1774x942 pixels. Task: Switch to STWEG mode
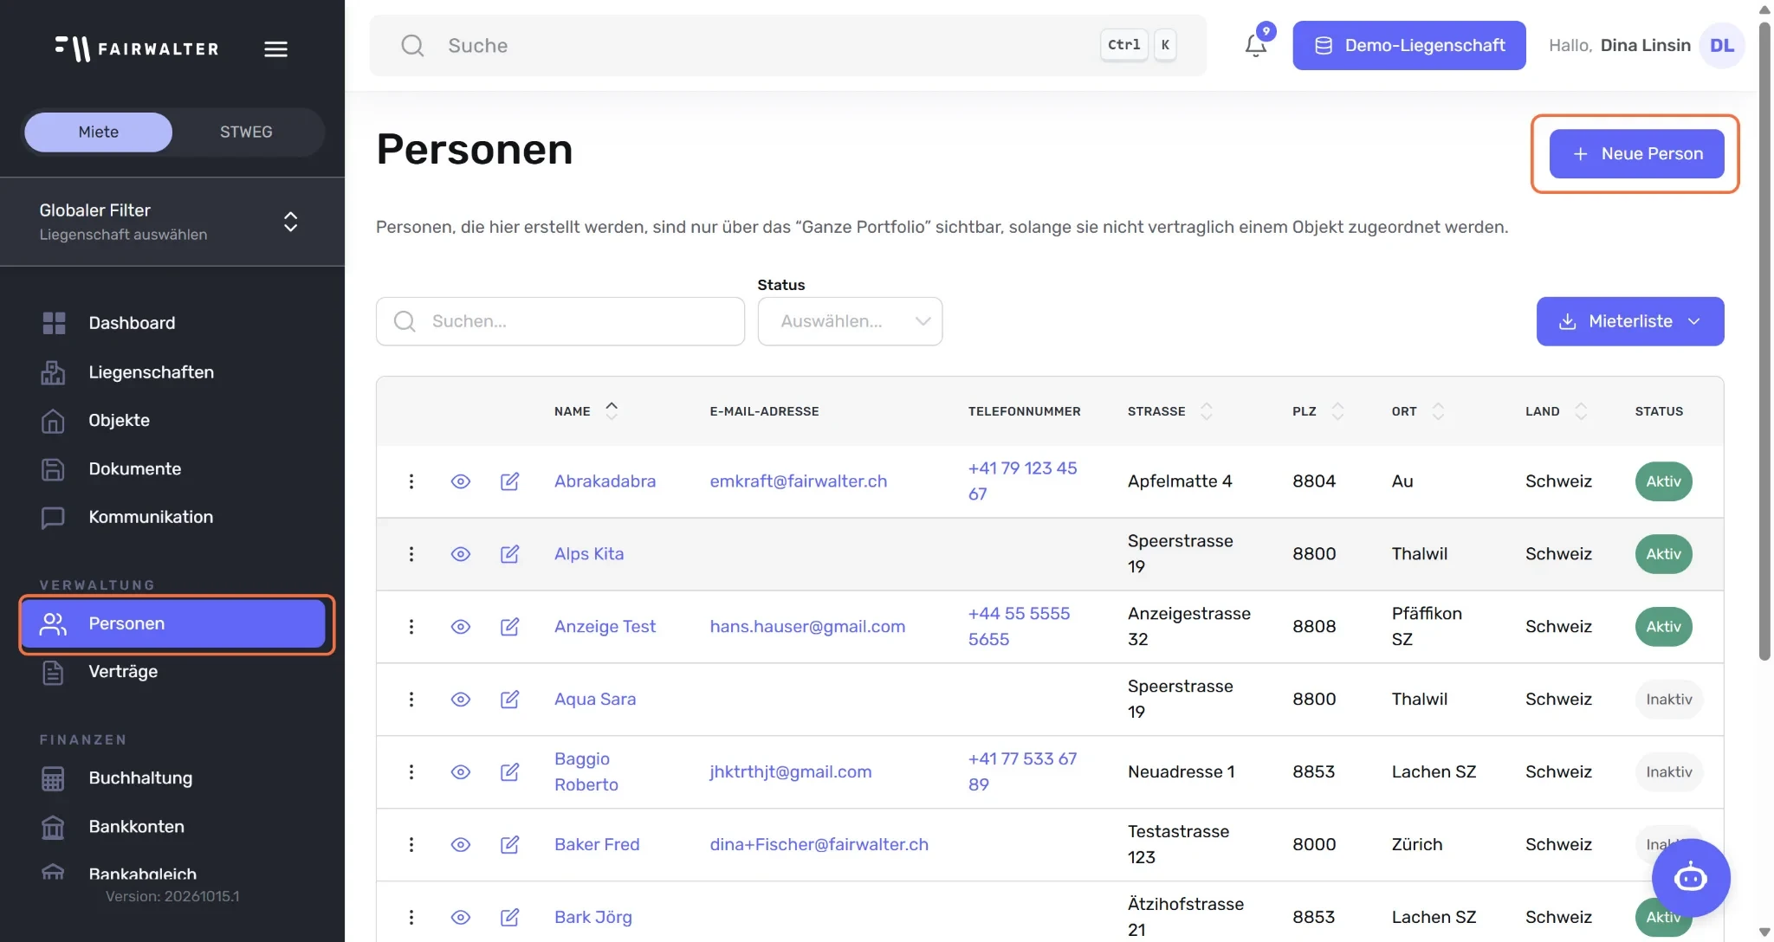point(246,132)
